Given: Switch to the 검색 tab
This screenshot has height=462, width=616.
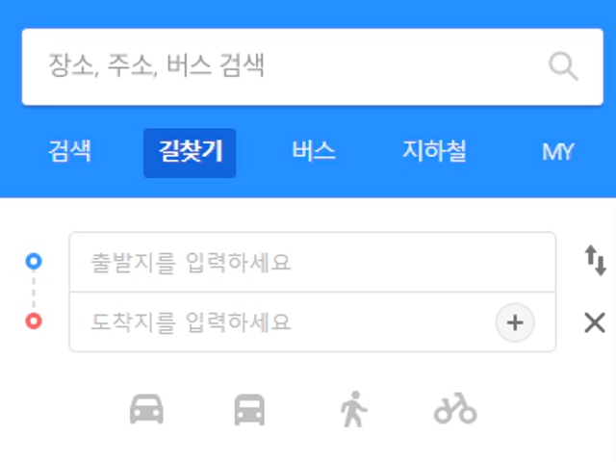Looking at the screenshot, I should click(x=69, y=151).
